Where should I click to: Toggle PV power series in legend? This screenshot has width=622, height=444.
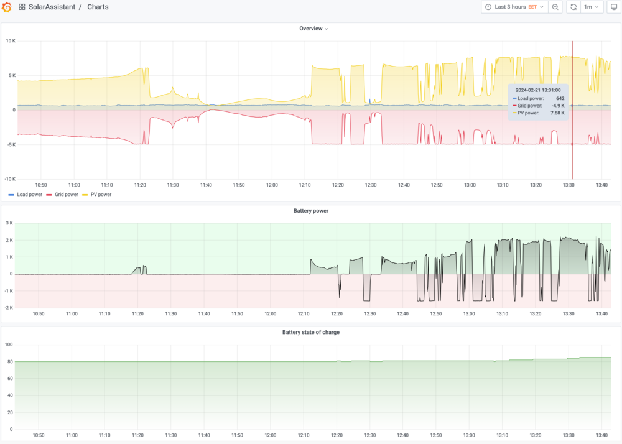100,195
